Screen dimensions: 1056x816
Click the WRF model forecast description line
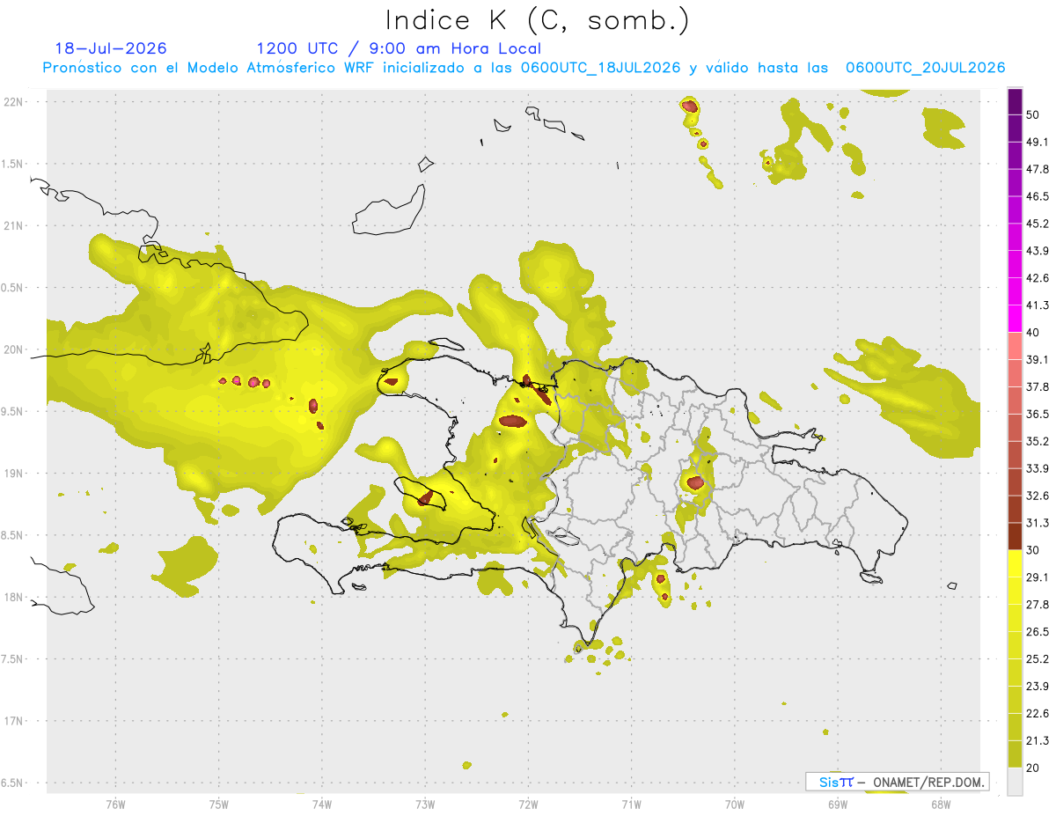click(524, 67)
